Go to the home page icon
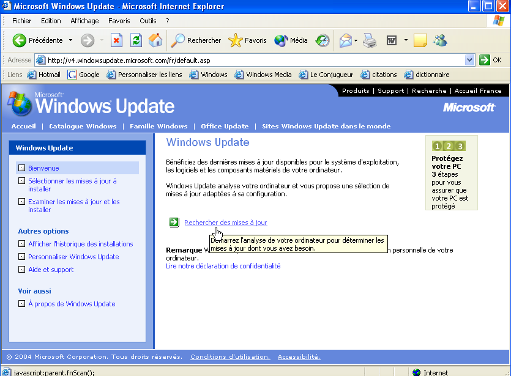511x376 pixels. 155,40
